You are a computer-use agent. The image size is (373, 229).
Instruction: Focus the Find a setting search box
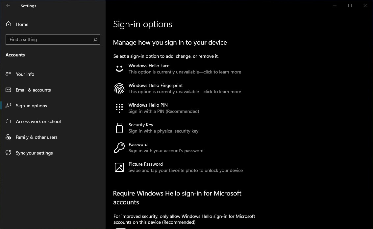(x=53, y=40)
